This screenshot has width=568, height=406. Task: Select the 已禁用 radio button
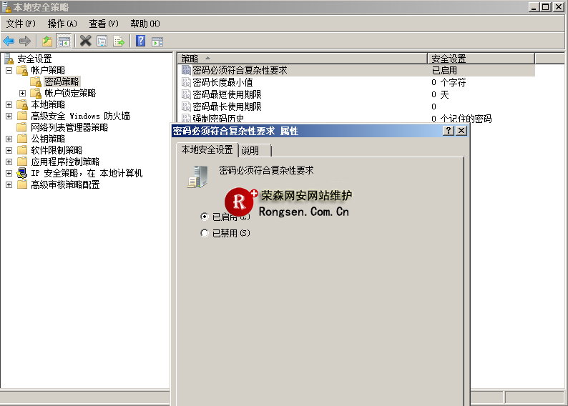[205, 233]
